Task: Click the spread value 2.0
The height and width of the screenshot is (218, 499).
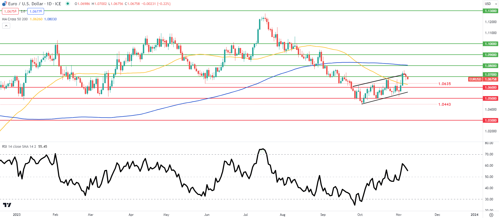Action: (23, 11)
